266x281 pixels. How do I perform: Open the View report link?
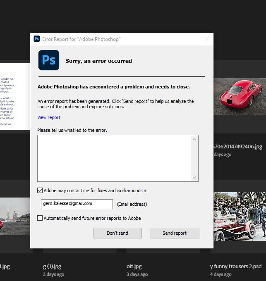(49, 117)
